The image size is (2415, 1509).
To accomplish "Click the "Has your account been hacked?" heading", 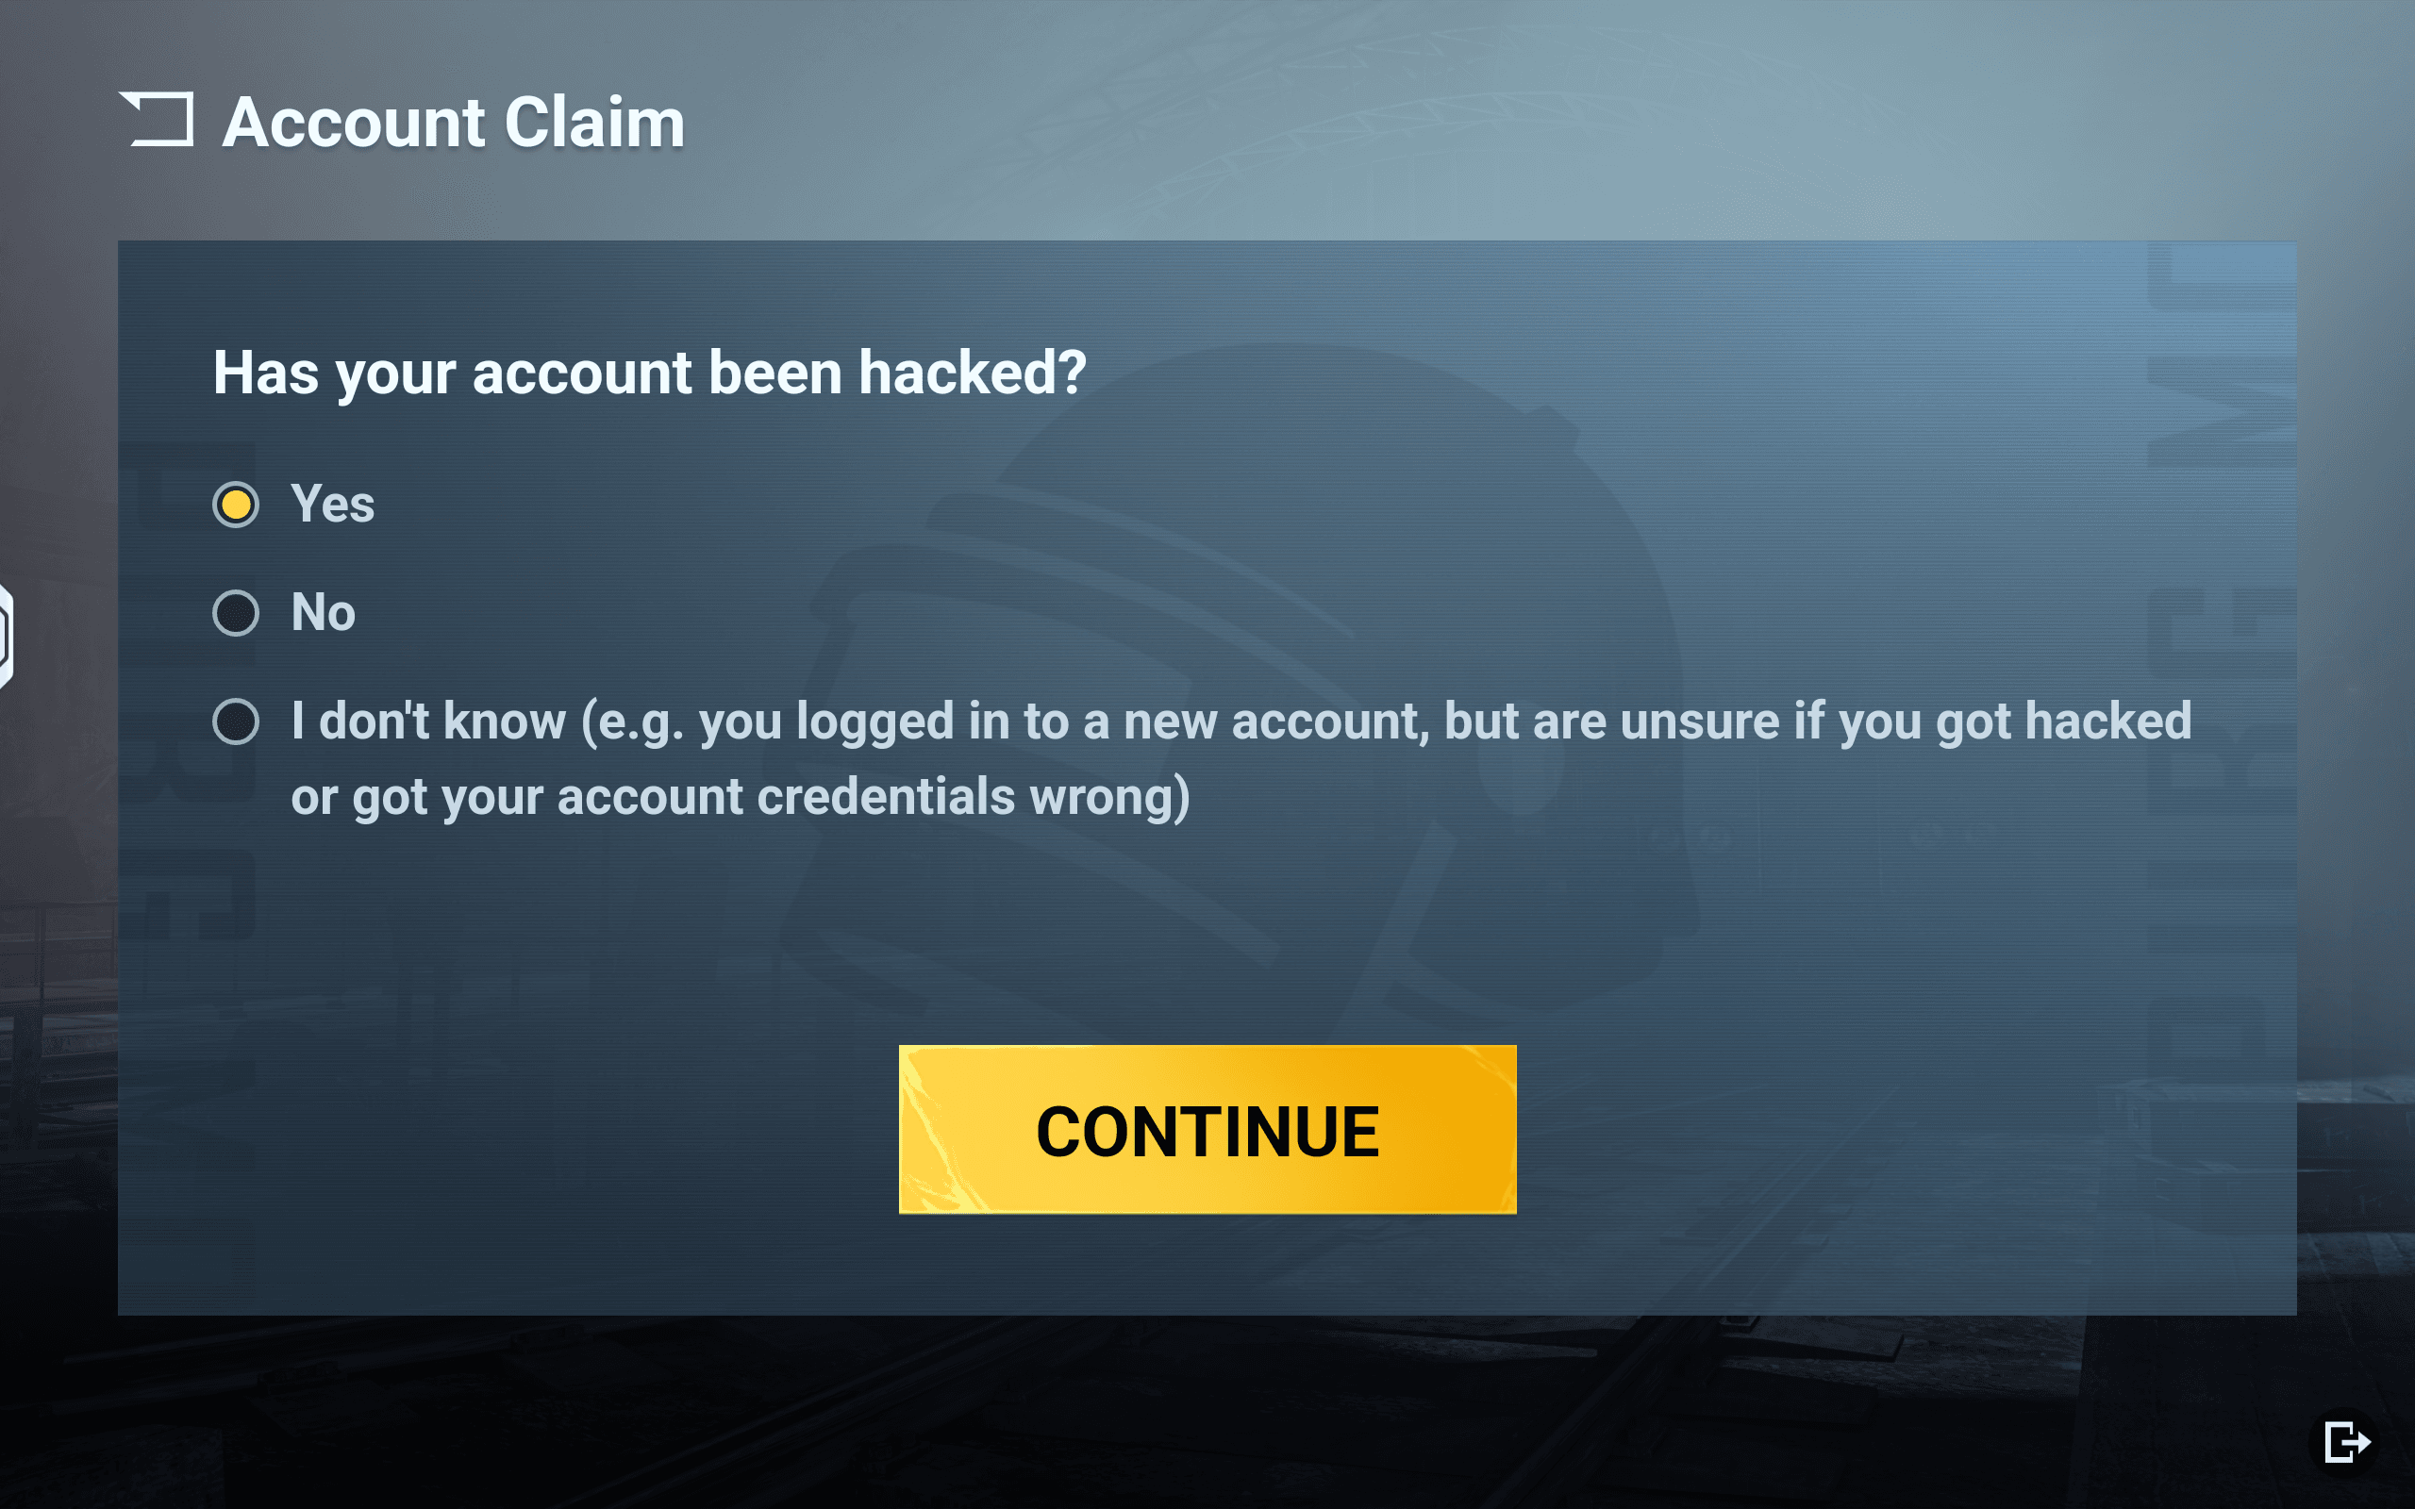I will pyautogui.click(x=650, y=373).
